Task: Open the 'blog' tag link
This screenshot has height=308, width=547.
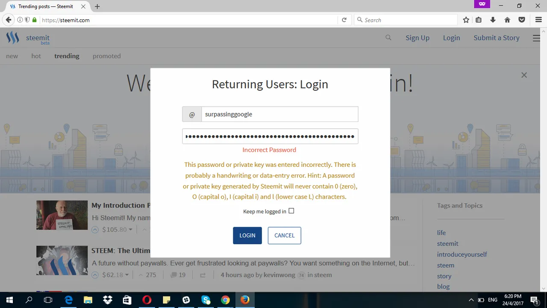Action: [x=443, y=287]
